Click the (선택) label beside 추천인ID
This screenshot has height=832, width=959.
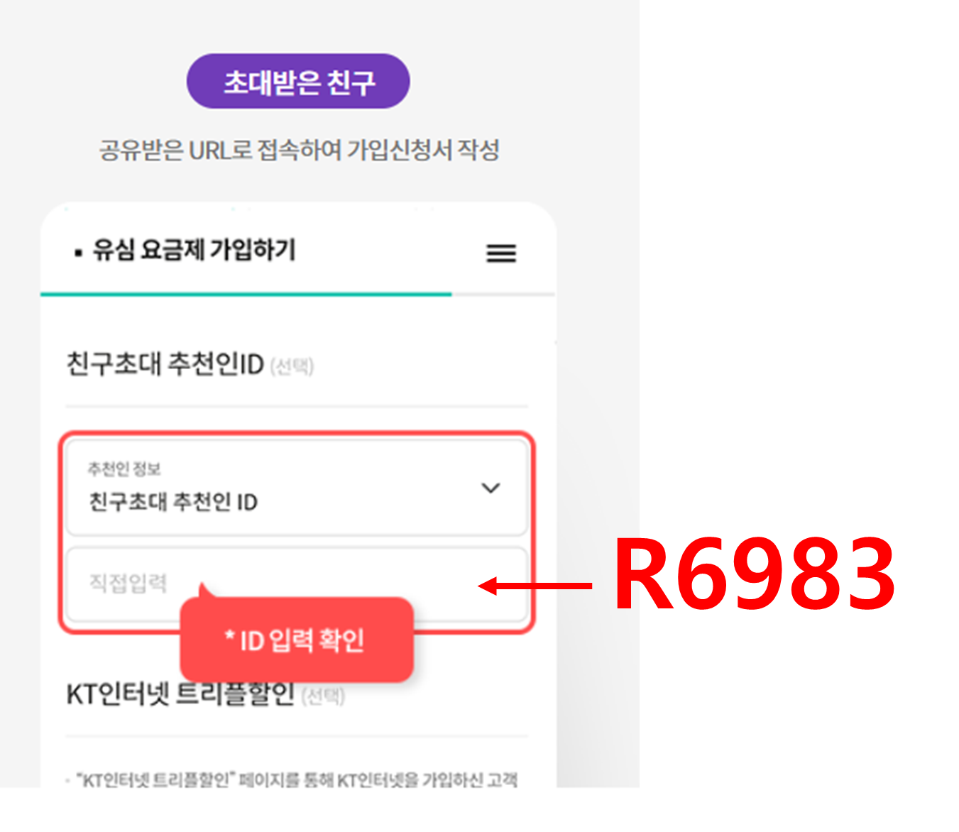[292, 366]
